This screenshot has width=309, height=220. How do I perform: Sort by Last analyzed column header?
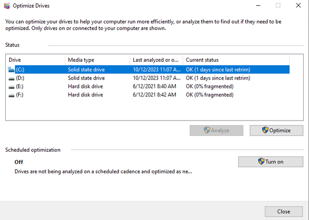pos(156,60)
